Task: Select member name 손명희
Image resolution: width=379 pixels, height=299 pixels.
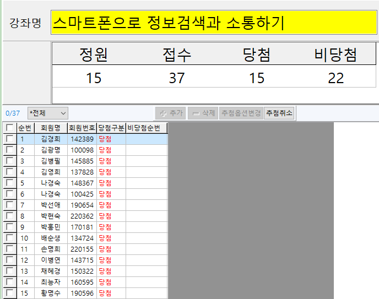Action: coord(51,249)
